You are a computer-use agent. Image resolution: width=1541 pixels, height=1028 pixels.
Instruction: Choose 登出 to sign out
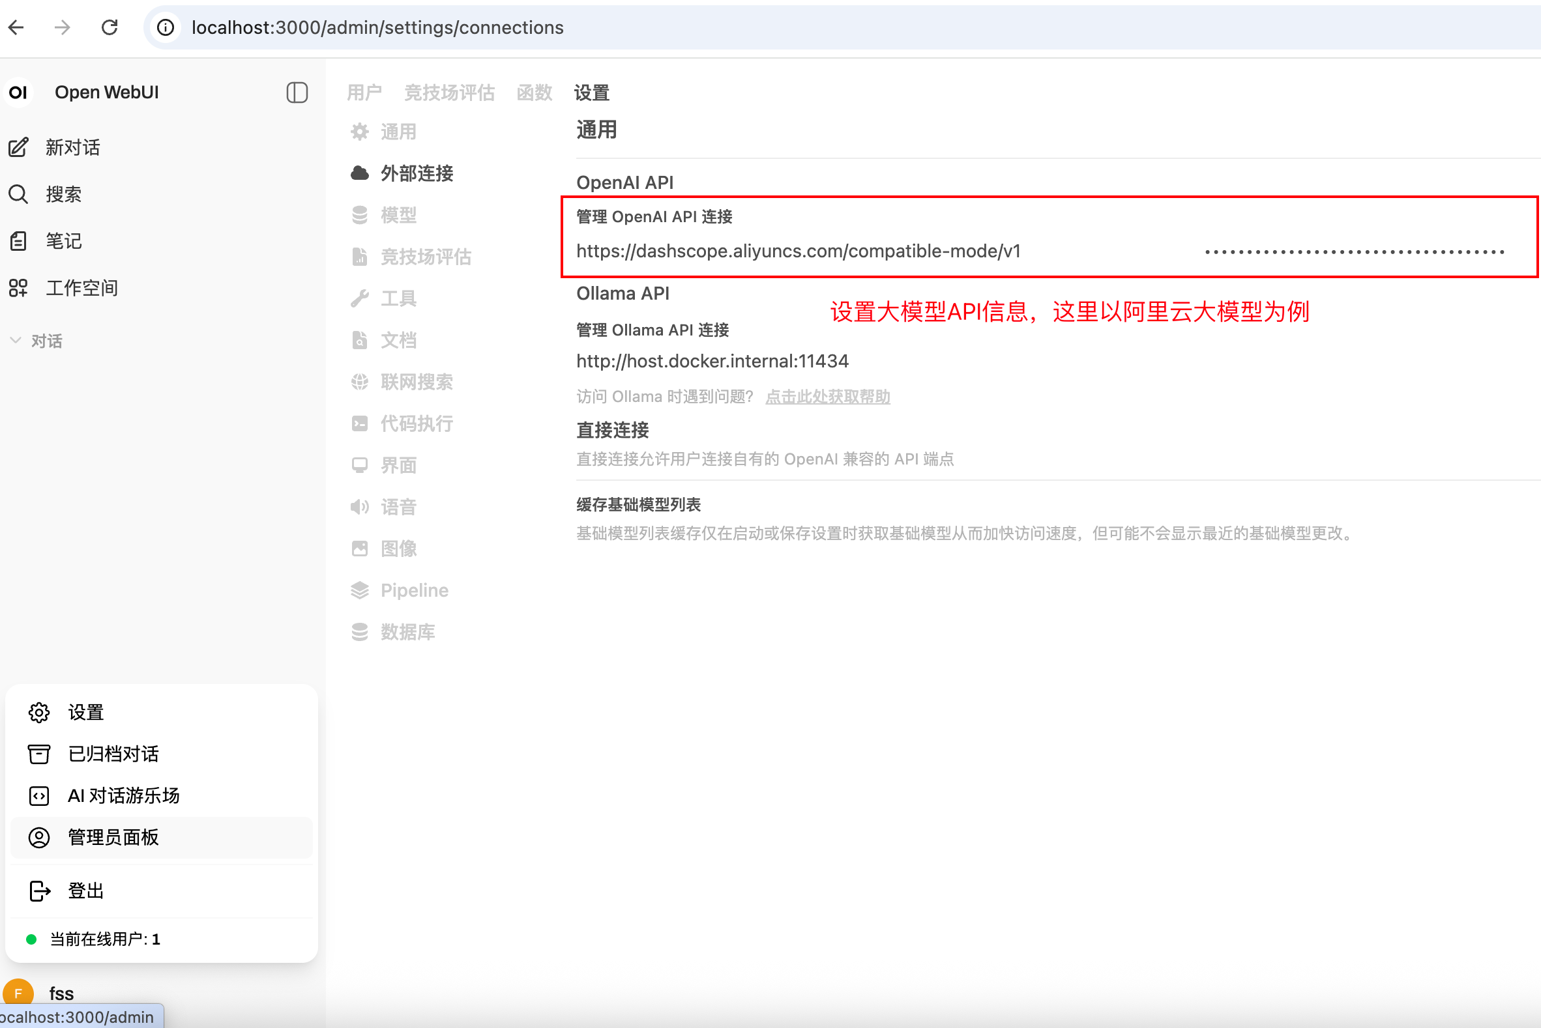coord(162,891)
